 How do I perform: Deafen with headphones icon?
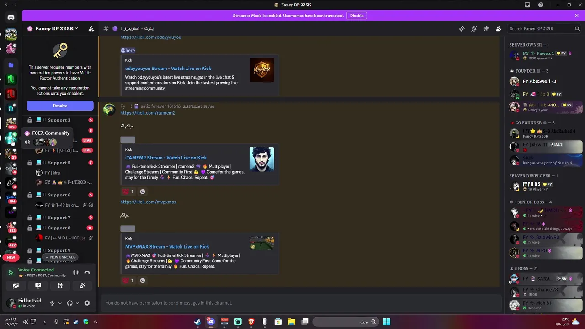click(70, 303)
